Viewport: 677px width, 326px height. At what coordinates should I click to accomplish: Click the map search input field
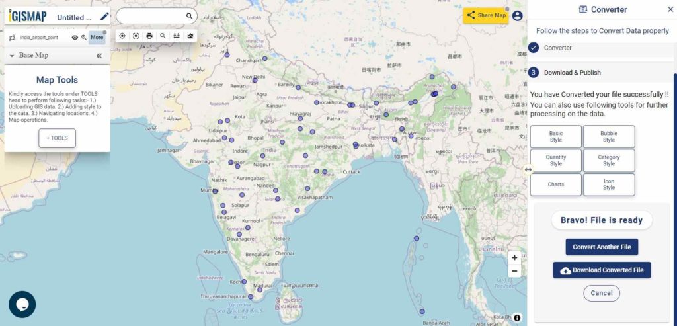[x=151, y=16]
